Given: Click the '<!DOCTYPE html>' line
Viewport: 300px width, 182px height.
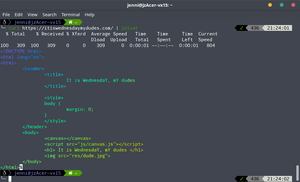Looking at the screenshot, I should tap(21, 51).
